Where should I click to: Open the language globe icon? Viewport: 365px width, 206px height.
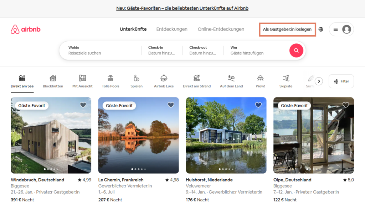pos(321,29)
